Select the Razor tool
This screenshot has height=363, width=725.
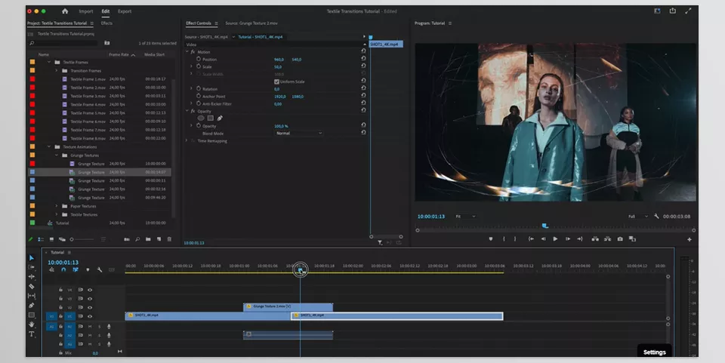click(32, 286)
